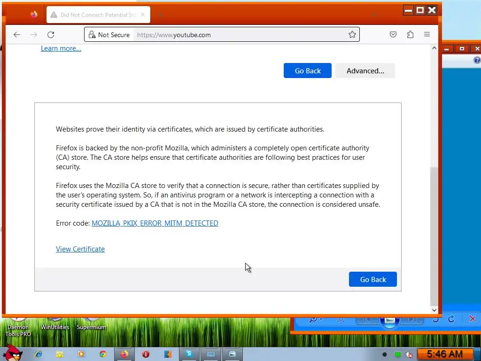Open the Advanced... options
481x361 pixels.
pyautogui.click(x=365, y=71)
